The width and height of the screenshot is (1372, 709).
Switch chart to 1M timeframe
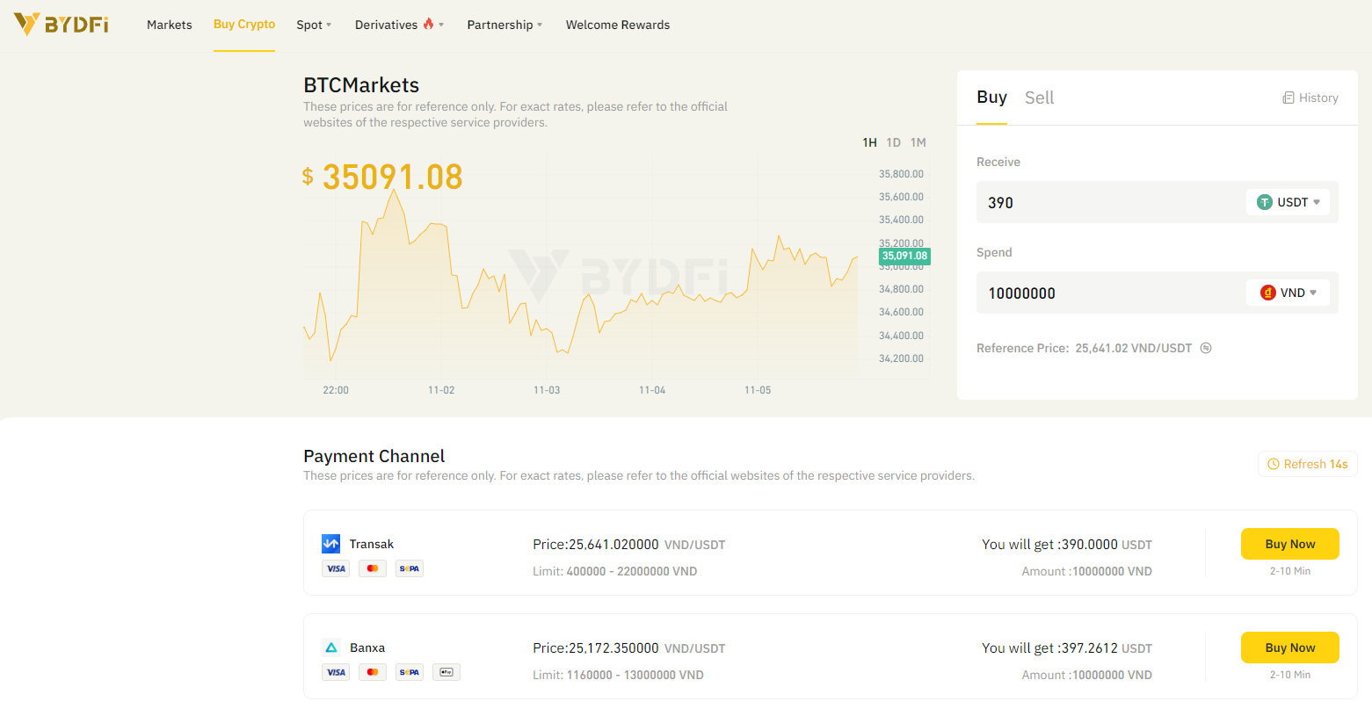point(918,142)
